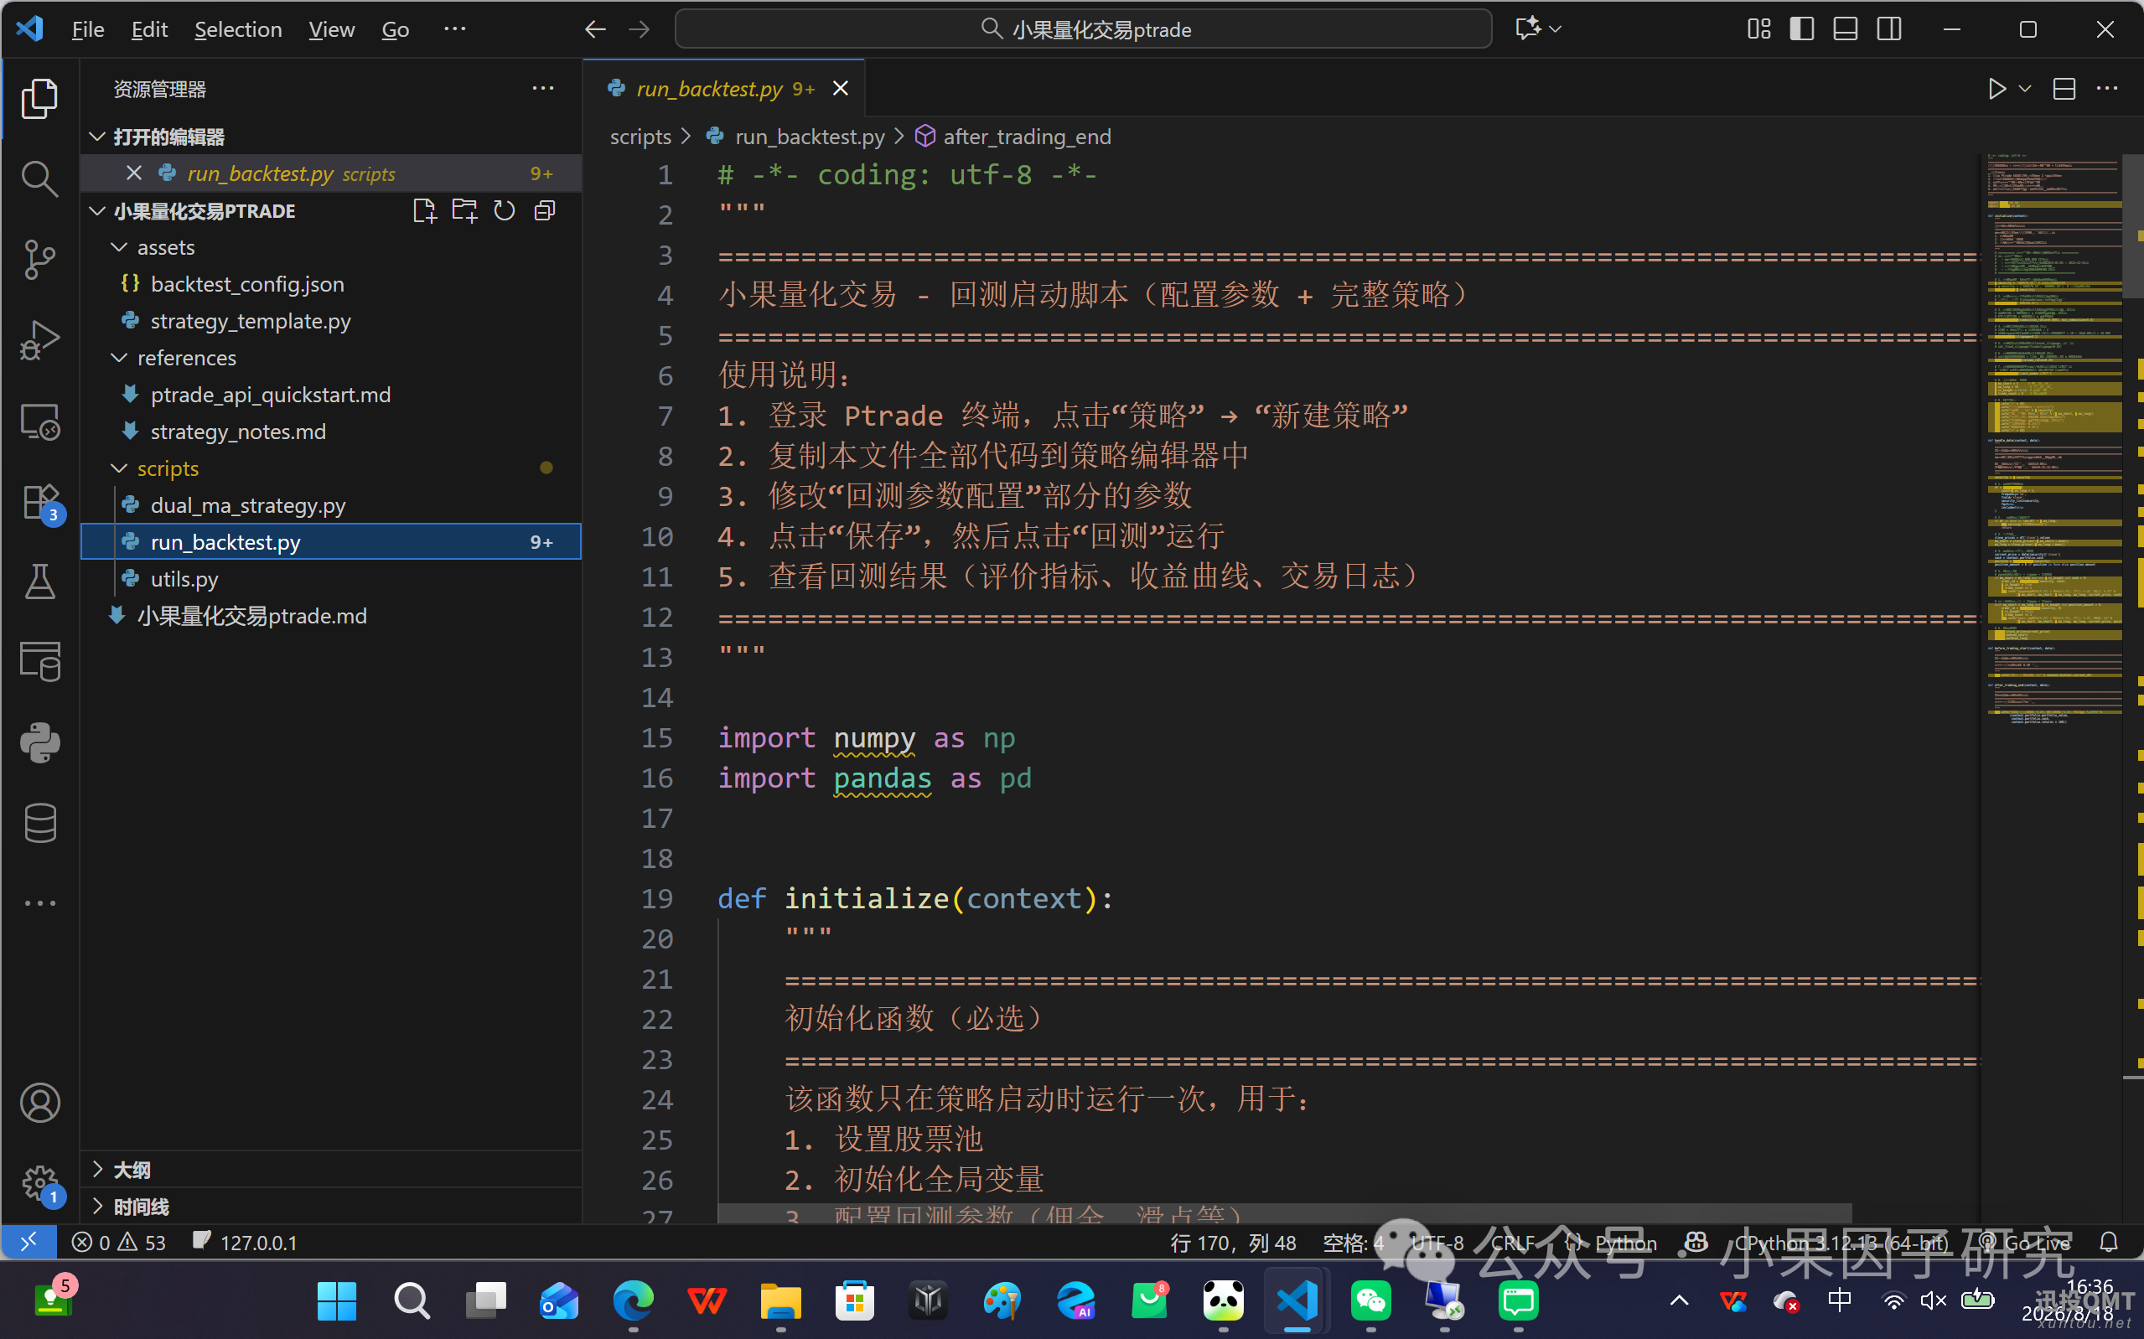The height and width of the screenshot is (1339, 2144).
Task: Toggle bottom panel visibility
Action: click(x=1846, y=29)
